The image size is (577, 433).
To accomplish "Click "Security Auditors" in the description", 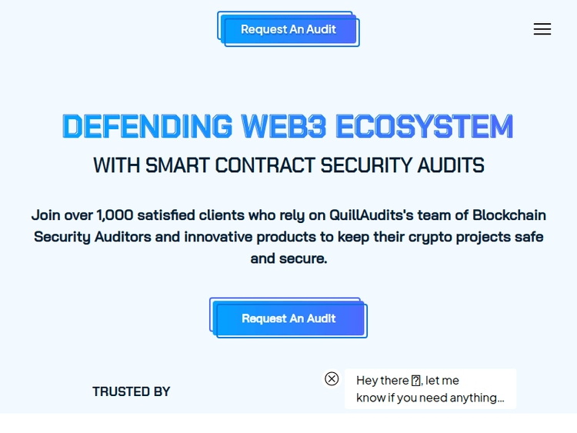I will pyautogui.click(x=92, y=237).
